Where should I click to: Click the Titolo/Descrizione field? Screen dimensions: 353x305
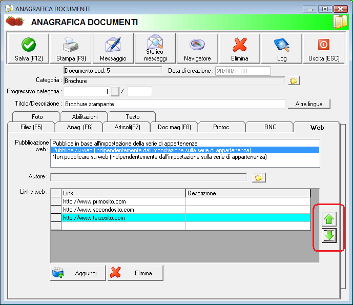pyautogui.click(x=175, y=104)
